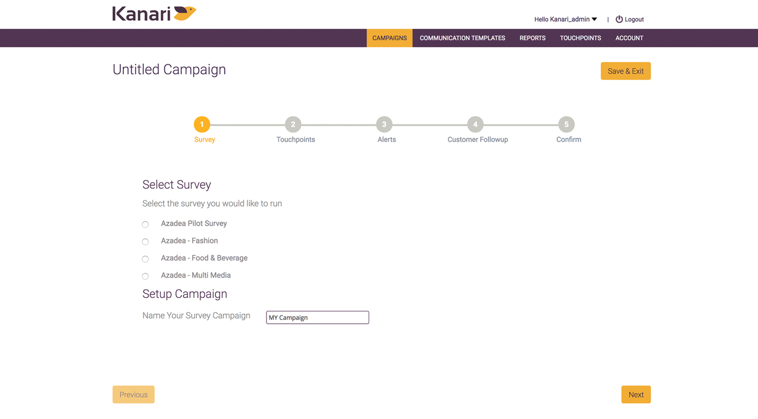758x419 pixels.
Task: Go to step 3 Alerts circle
Action: tap(384, 125)
